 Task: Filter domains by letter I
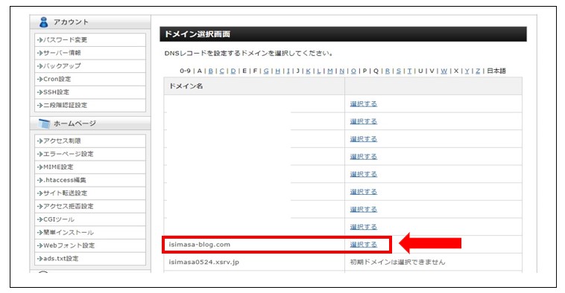(x=288, y=71)
